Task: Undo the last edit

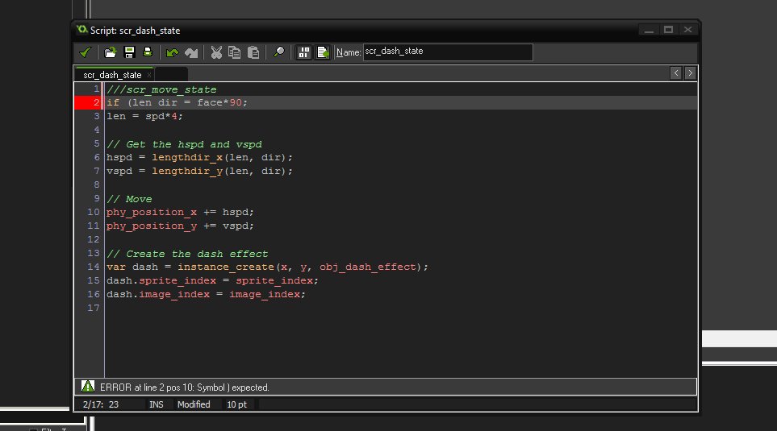Action: tap(173, 52)
